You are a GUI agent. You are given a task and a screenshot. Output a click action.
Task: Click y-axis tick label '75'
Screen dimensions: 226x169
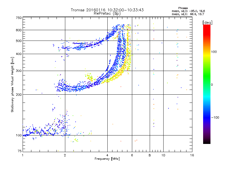[x=20, y=151]
